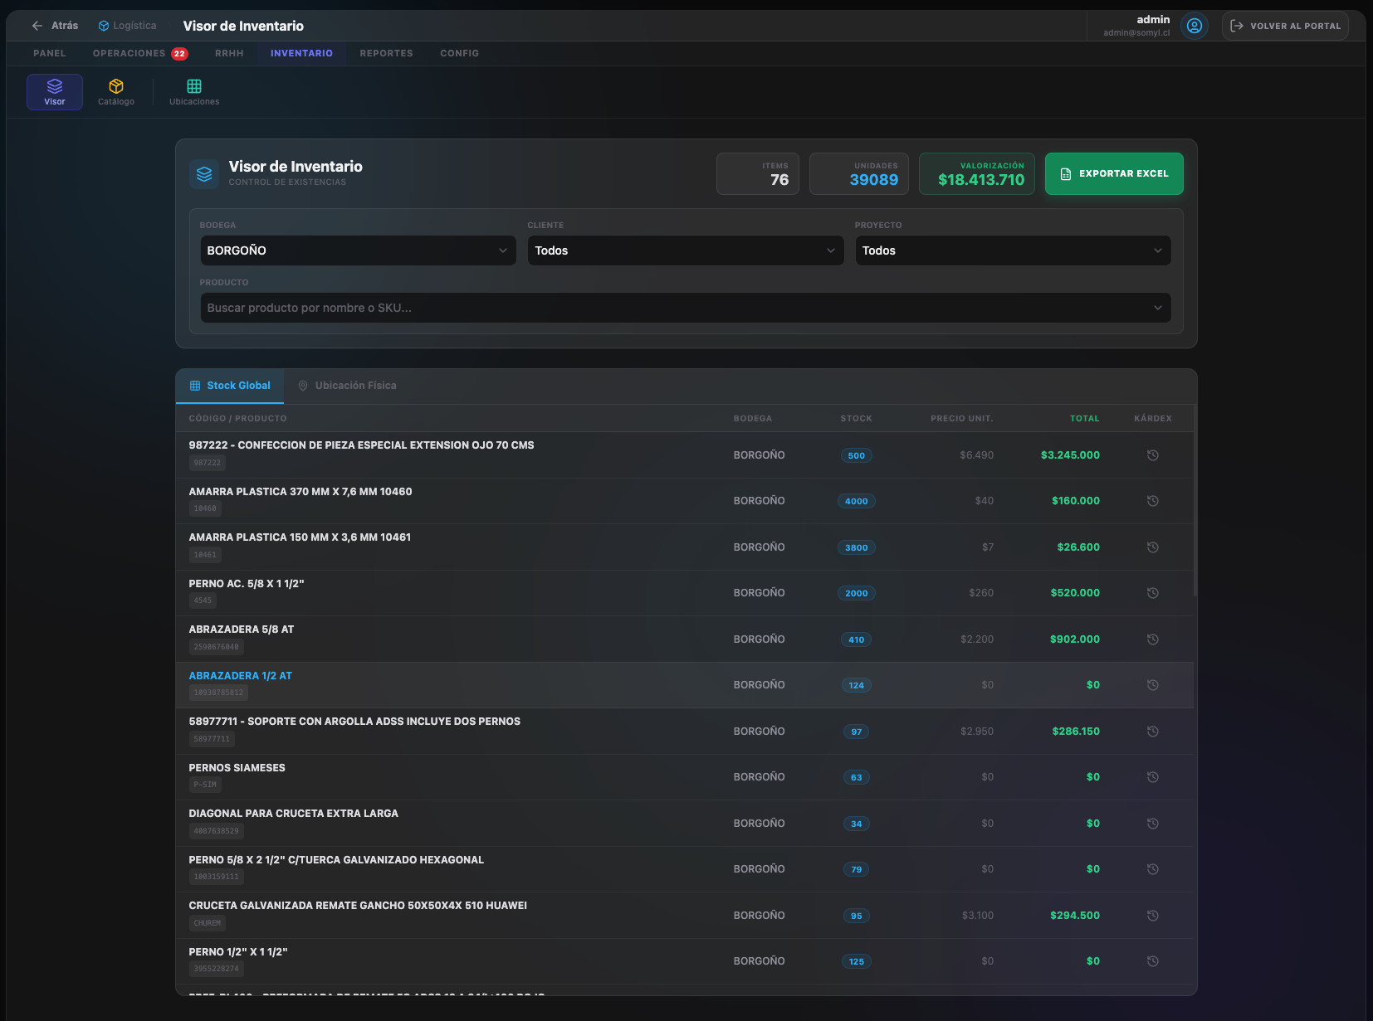
Task: Click the TOTAL column header
Action: pos(1084,419)
